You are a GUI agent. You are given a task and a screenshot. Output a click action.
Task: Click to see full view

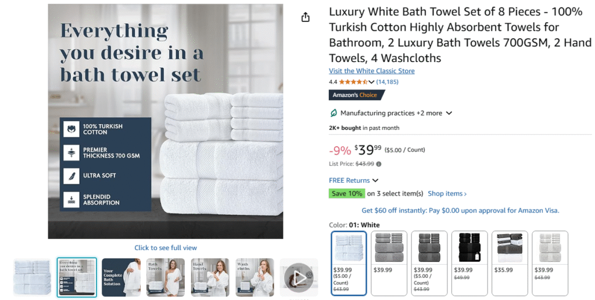pos(166,248)
